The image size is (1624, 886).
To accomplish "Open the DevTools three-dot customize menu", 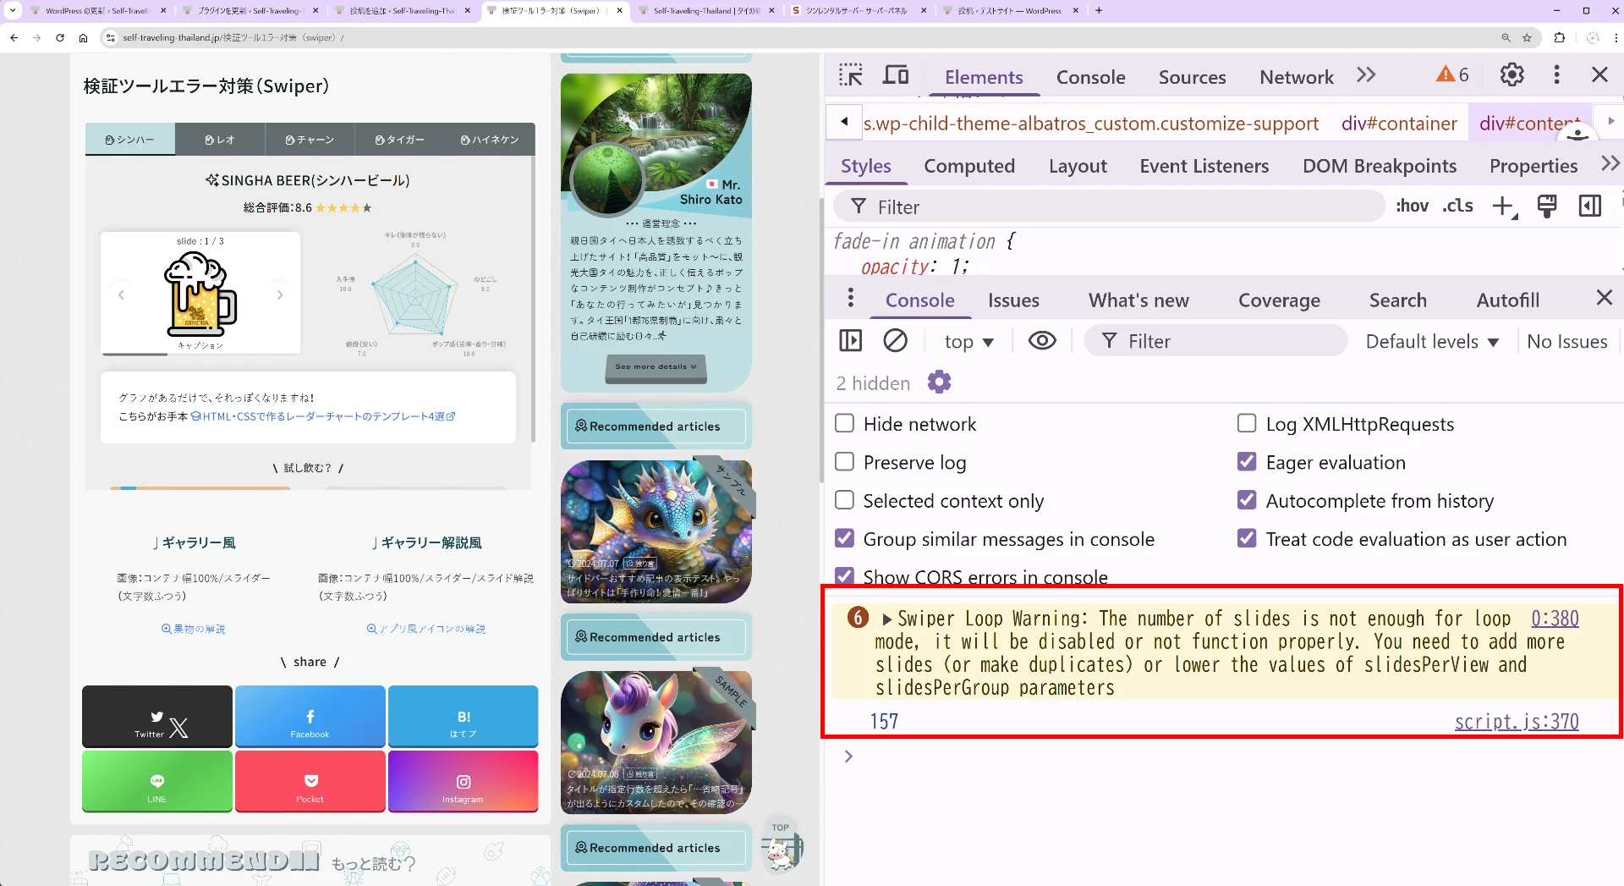I will pyautogui.click(x=1556, y=74).
